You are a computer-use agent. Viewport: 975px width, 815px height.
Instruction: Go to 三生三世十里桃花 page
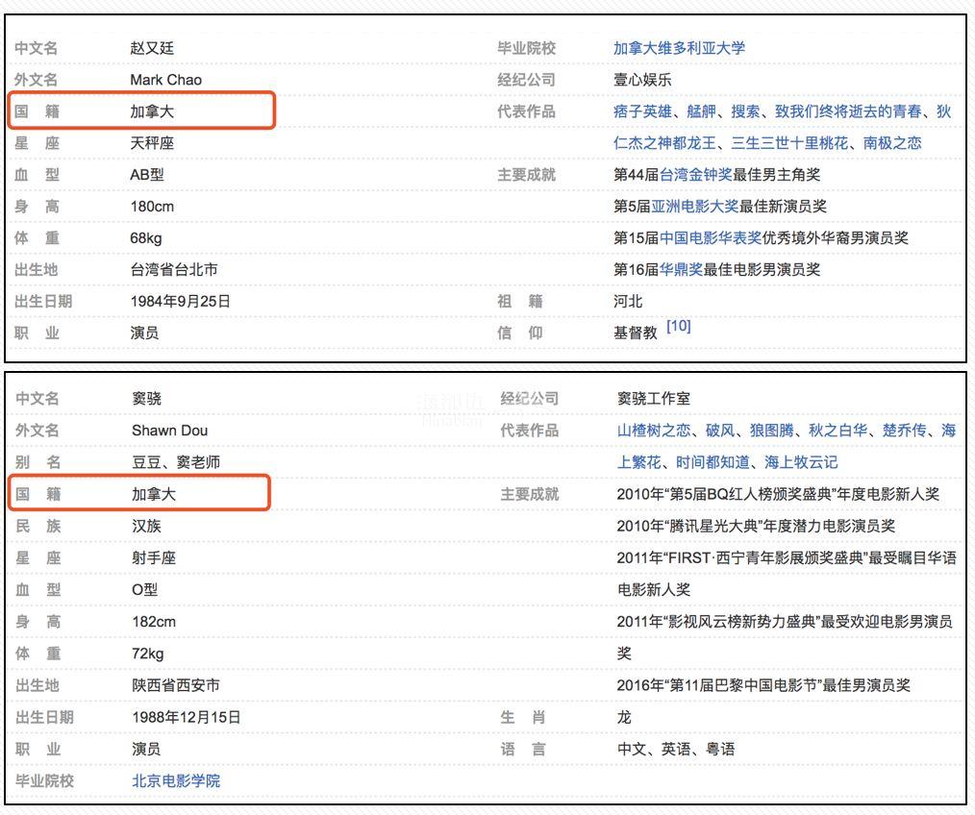pos(789,143)
